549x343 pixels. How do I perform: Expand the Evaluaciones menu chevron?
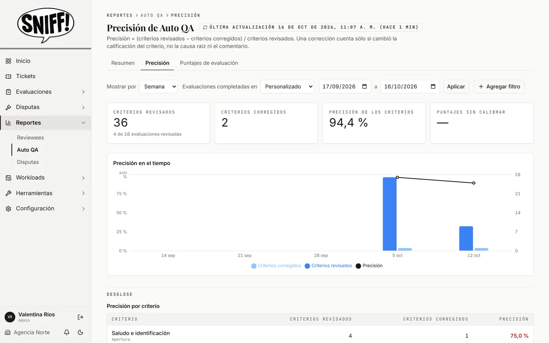(x=83, y=92)
